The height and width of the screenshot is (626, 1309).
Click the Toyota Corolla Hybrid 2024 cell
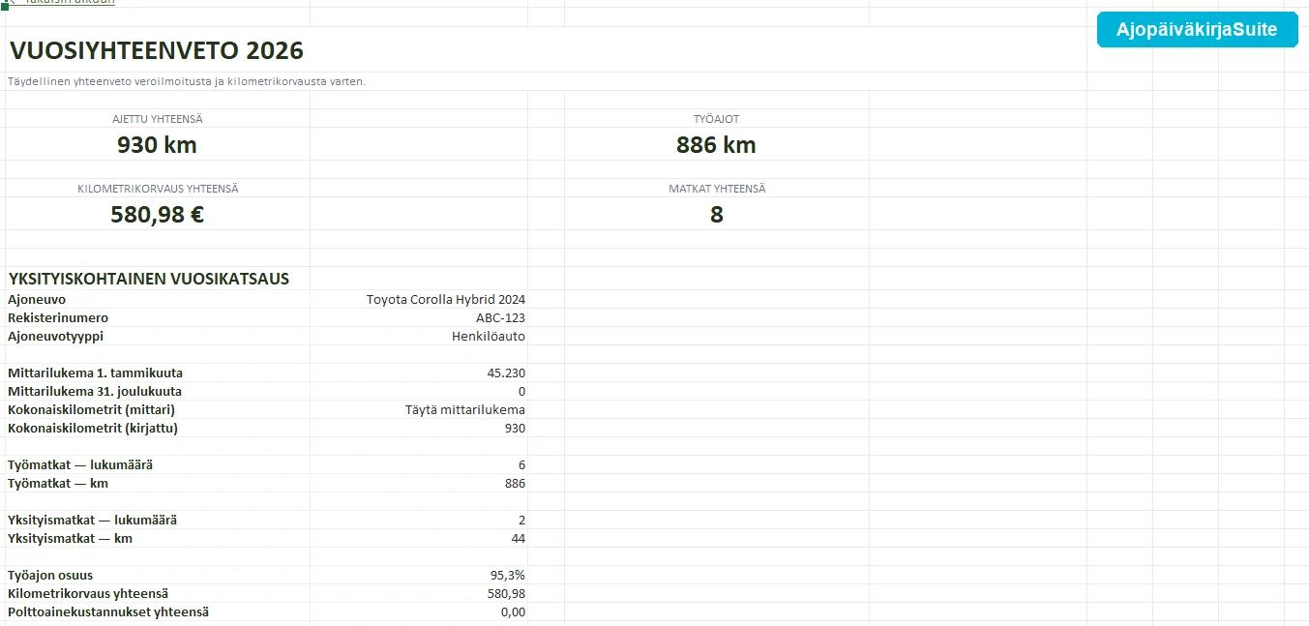[419, 300]
